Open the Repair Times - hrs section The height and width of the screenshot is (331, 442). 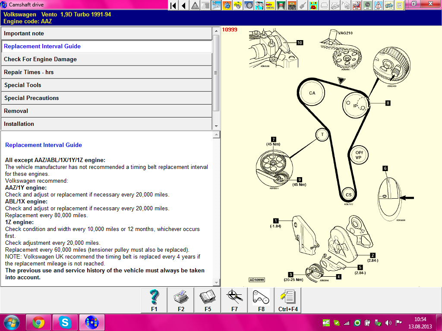coord(107,72)
